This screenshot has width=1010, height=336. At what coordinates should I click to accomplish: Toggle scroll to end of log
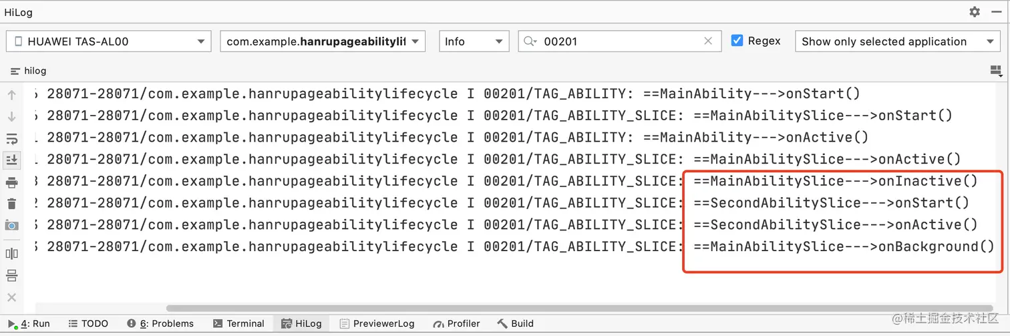pyautogui.click(x=11, y=160)
